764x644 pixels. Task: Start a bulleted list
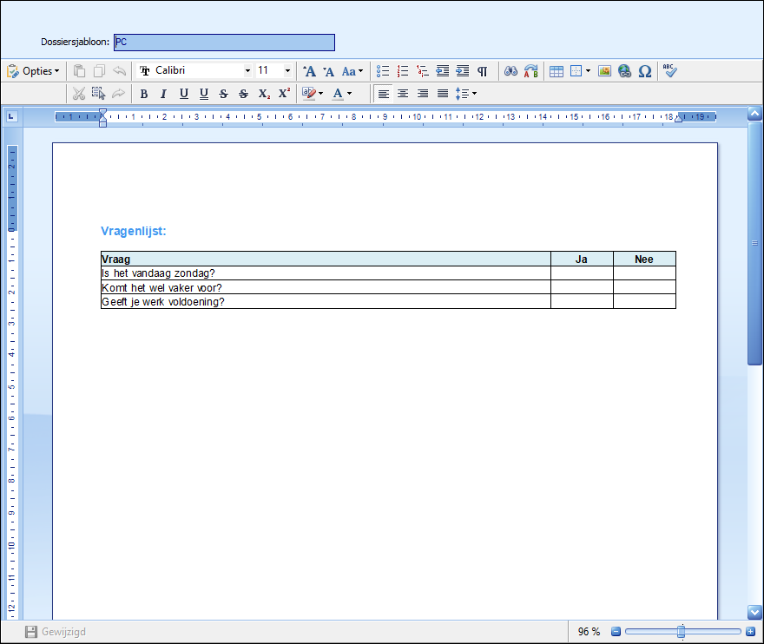pyautogui.click(x=383, y=71)
